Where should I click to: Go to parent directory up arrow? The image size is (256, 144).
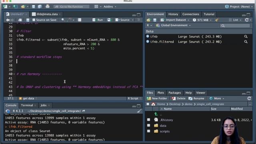pos(156,114)
